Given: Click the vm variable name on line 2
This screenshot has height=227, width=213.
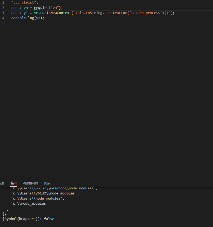Looking at the screenshot, I should [26, 8].
